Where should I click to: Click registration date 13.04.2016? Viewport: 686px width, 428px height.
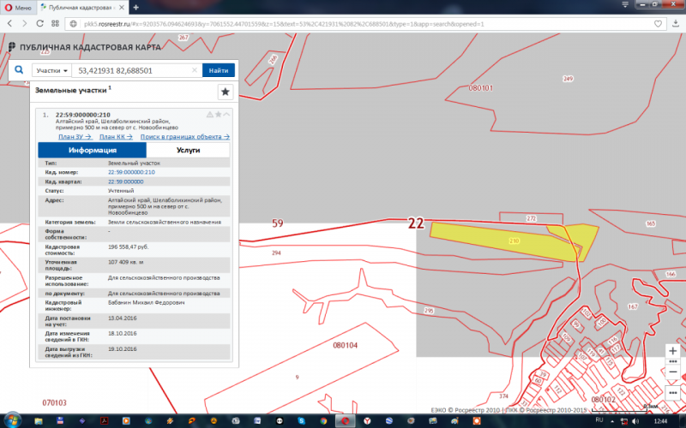122,318
